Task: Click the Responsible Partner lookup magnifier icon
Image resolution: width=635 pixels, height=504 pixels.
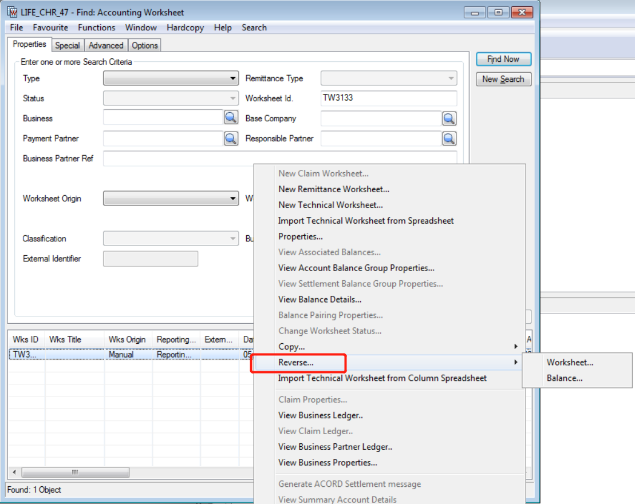Action: (449, 138)
